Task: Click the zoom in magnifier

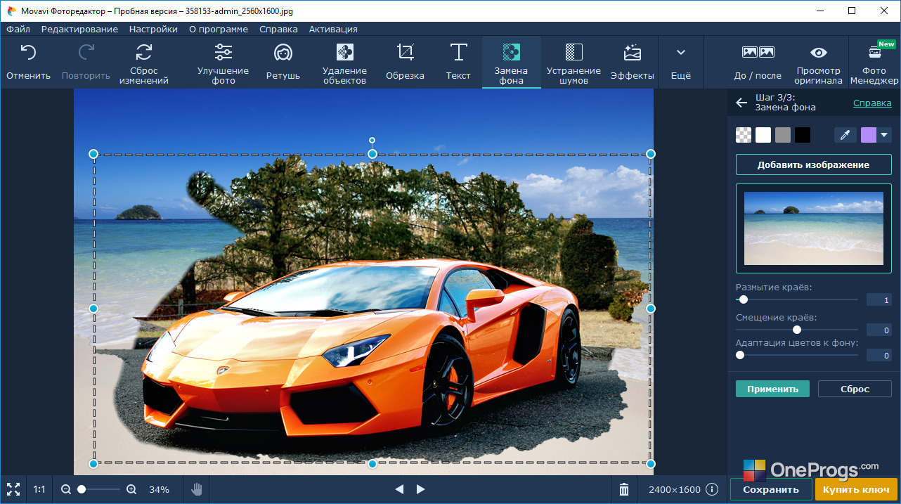Action: tap(131, 489)
